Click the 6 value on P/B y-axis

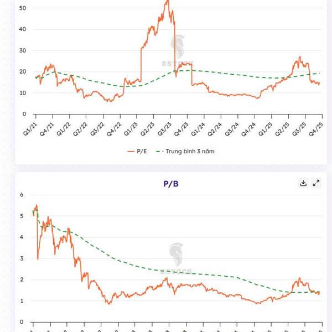(x=22, y=195)
